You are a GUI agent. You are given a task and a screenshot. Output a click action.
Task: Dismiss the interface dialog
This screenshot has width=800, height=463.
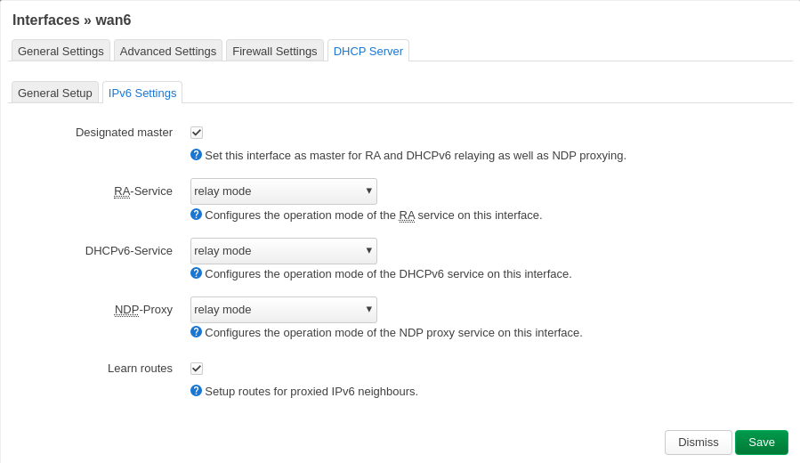click(698, 442)
